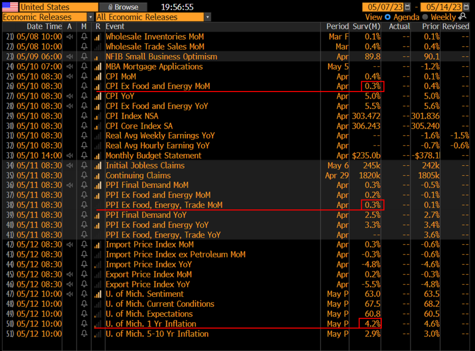The image size is (475, 351).
Task: Click the Revised column header
Action: point(456,26)
